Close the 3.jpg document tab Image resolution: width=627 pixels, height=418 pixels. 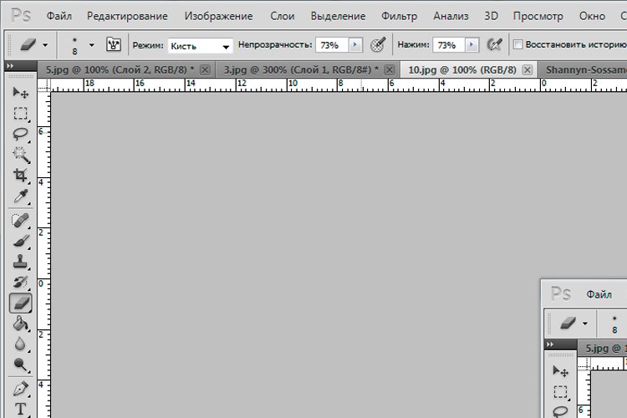[x=389, y=70]
